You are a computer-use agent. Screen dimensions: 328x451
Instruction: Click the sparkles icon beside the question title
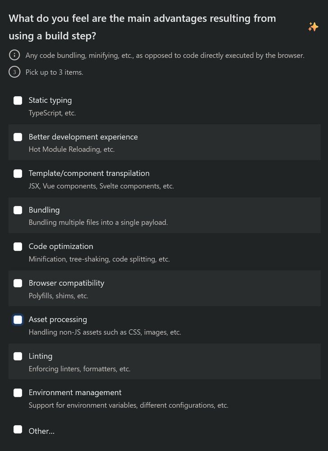pyautogui.click(x=314, y=26)
